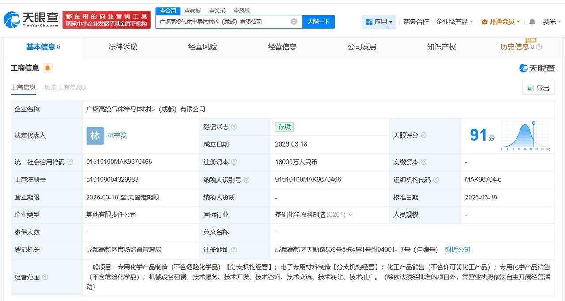
Task: Click the 林 avatar next to legal representative
Action: [94, 135]
